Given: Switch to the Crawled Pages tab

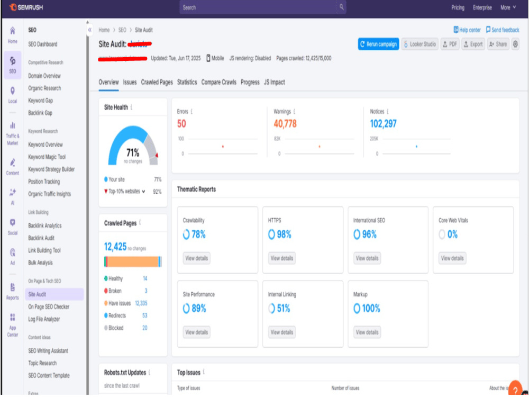Looking at the screenshot, I should point(157,82).
